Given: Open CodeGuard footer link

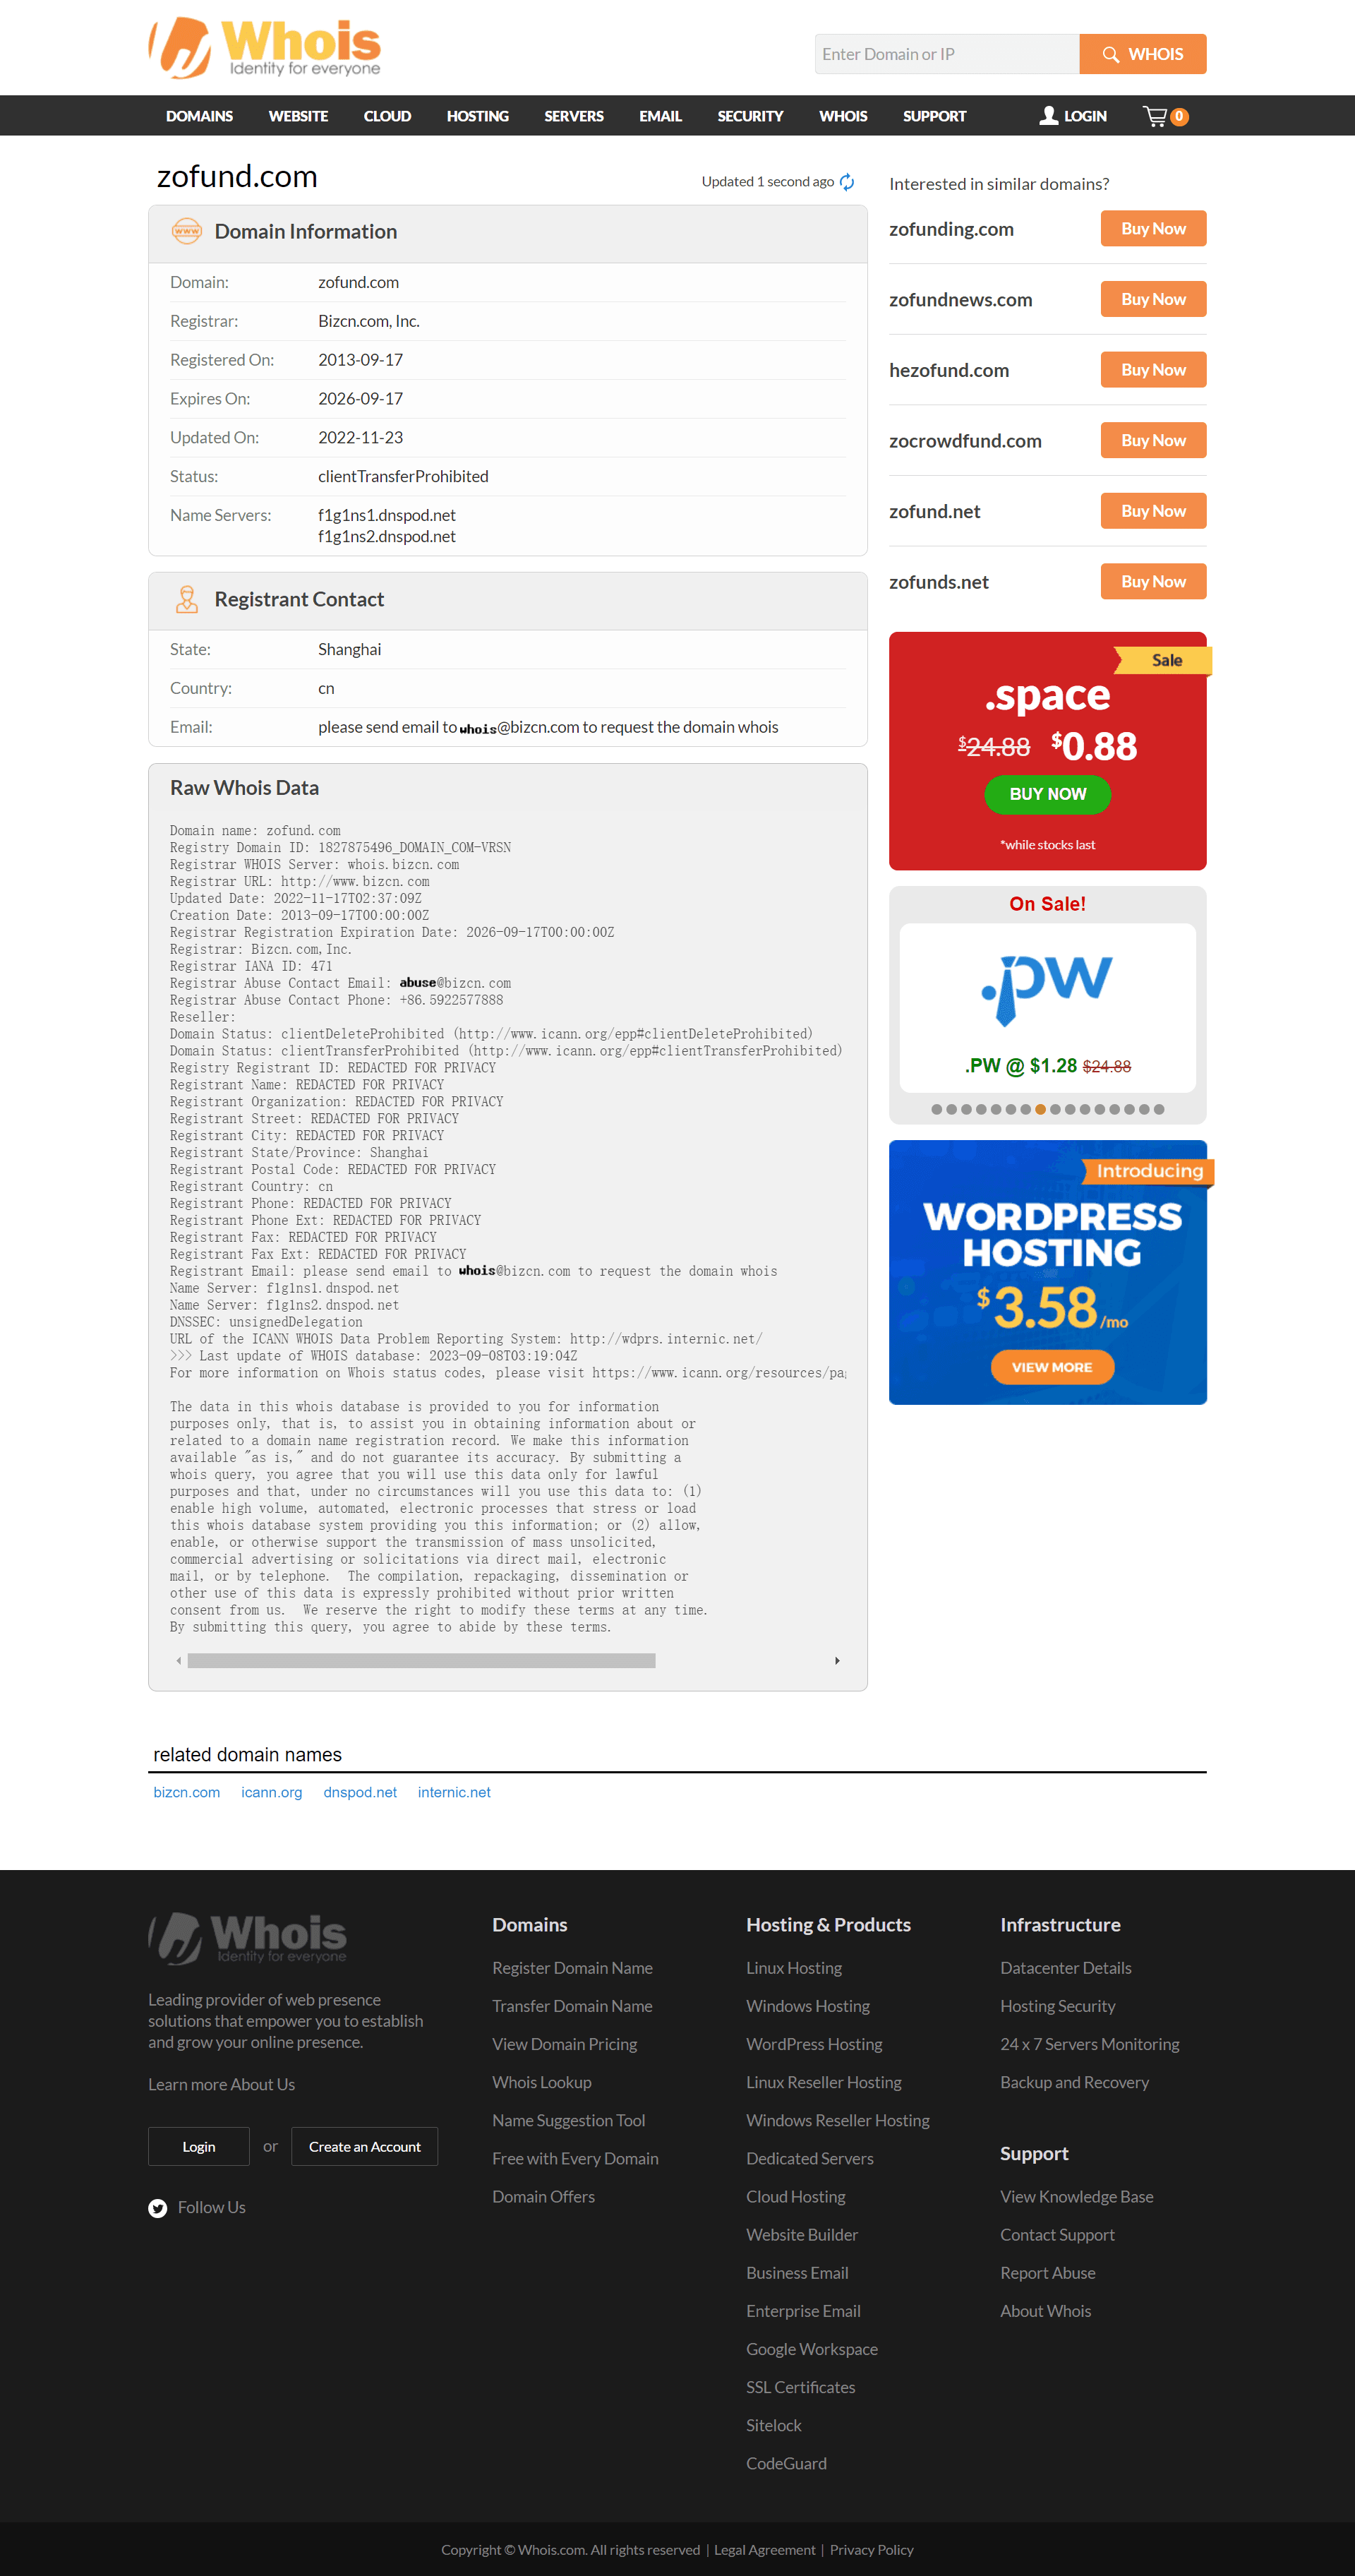Looking at the screenshot, I should pyautogui.click(x=786, y=2463).
